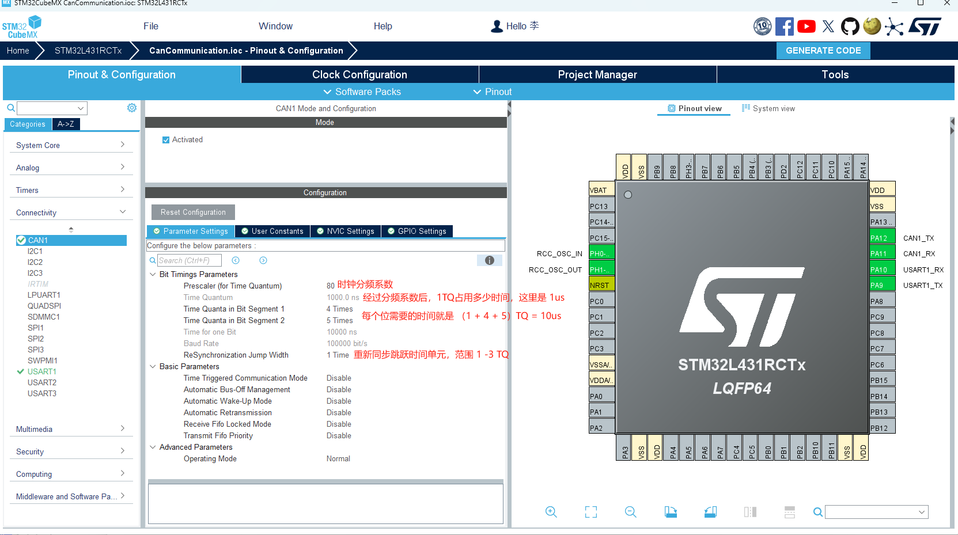Click the Prescaler value 80
This screenshot has height=535, width=958.
[x=331, y=286]
